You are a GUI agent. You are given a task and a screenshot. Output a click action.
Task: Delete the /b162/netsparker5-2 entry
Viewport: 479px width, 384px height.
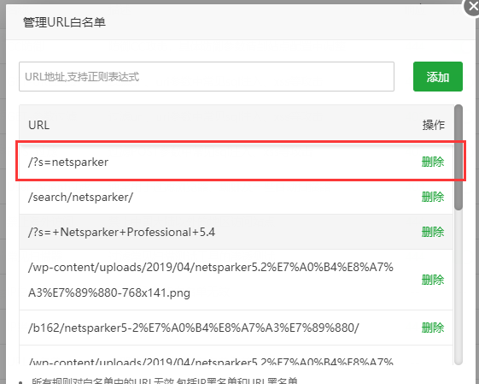pyautogui.click(x=433, y=328)
